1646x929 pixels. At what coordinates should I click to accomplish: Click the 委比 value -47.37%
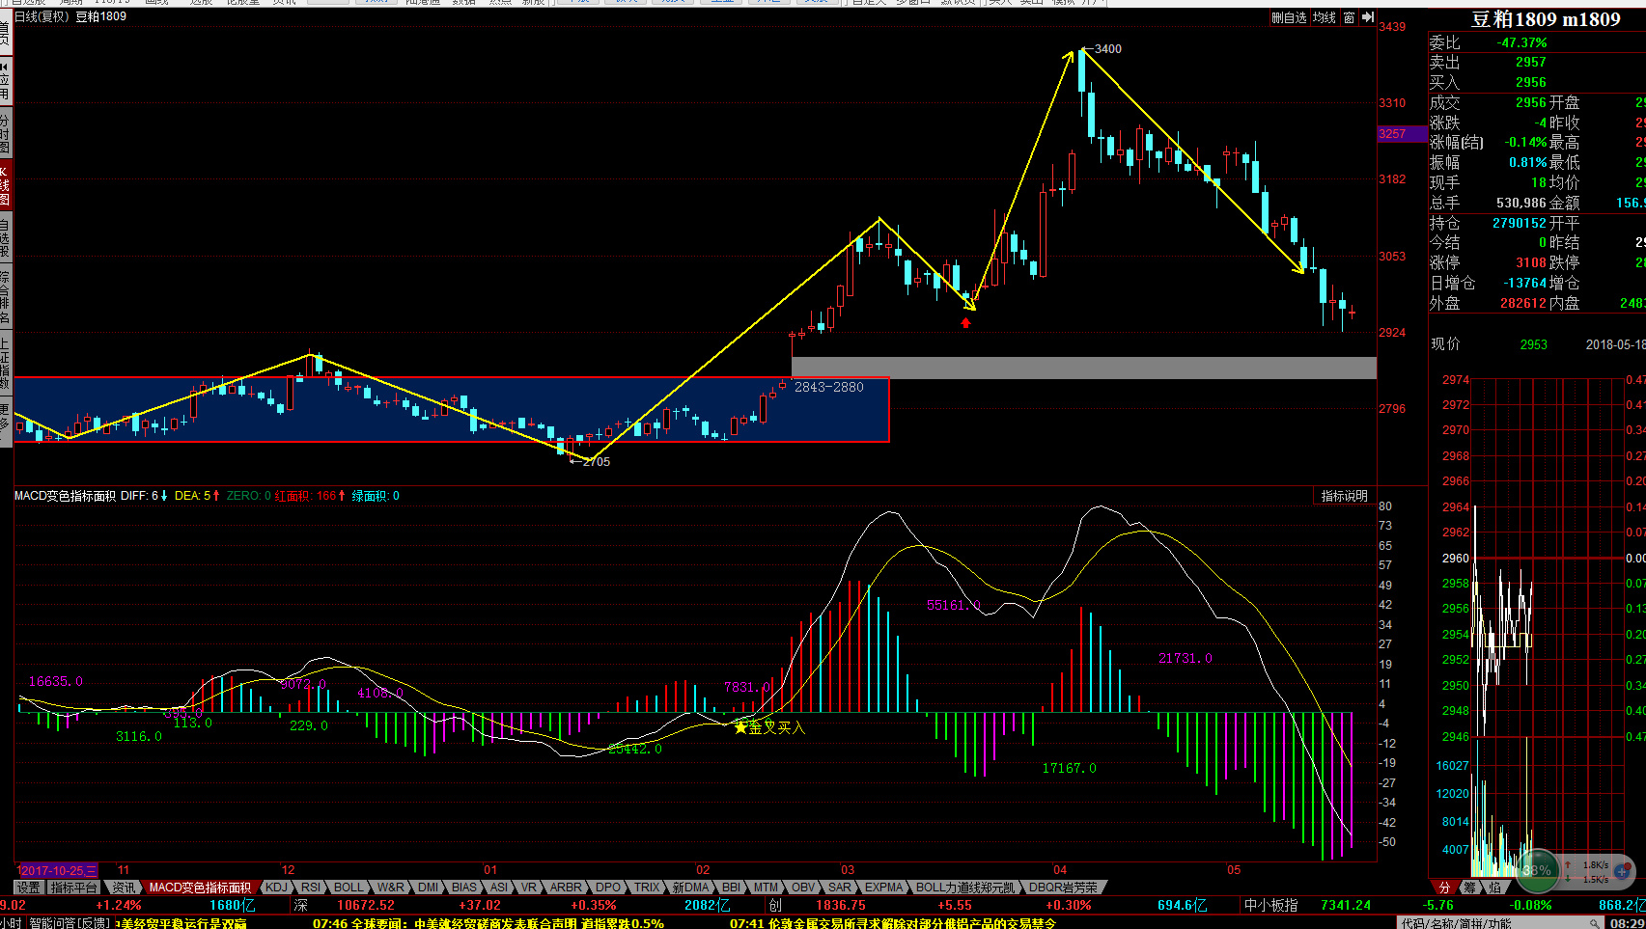[1521, 42]
